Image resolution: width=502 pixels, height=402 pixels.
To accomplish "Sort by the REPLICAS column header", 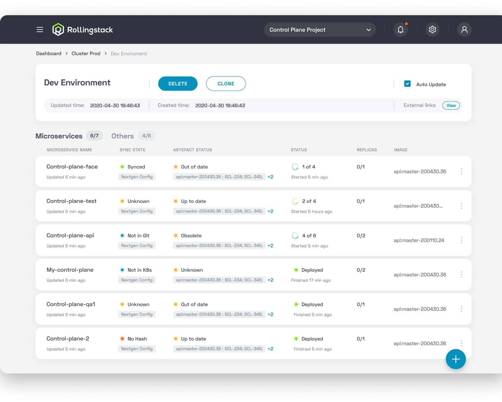I will click(x=367, y=150).
